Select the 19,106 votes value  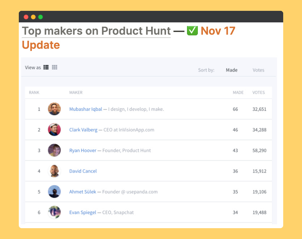tap(259, 192)
